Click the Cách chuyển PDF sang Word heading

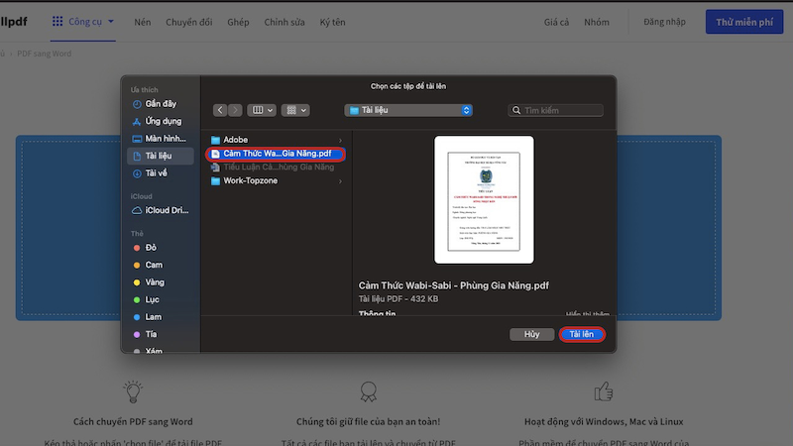(133, 422)
